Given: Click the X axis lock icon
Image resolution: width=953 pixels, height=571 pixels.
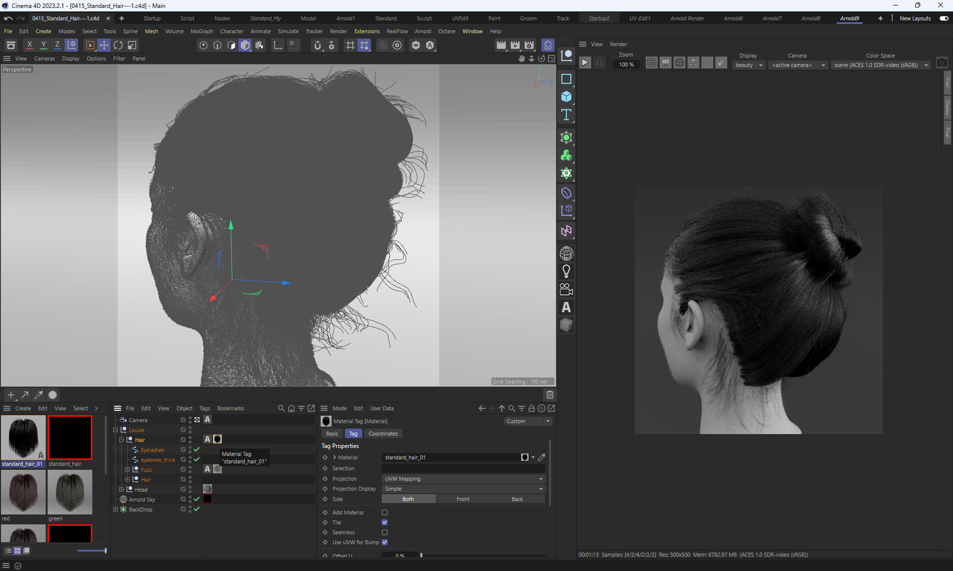Looking at the screenshot, I should coord(30,45).
